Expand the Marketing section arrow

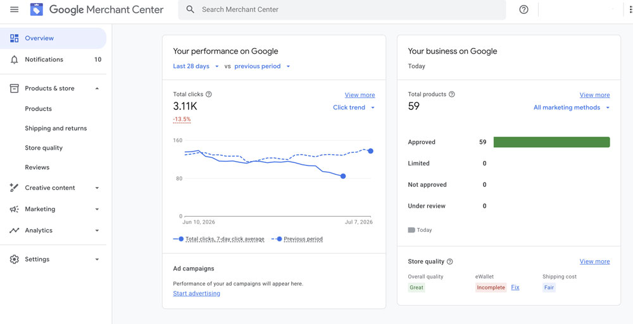tap(97, 209)
